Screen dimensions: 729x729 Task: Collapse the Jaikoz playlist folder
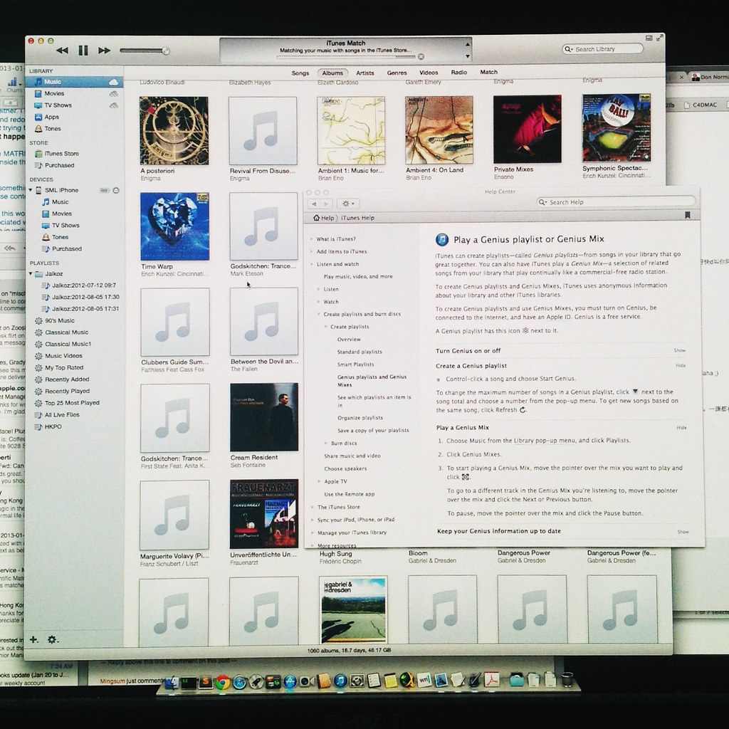coord(31,274)
